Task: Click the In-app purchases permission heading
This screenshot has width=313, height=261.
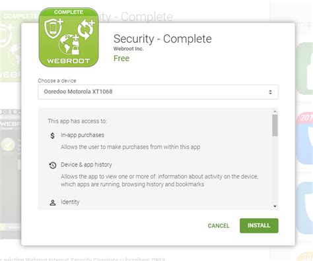Action: 83,135
